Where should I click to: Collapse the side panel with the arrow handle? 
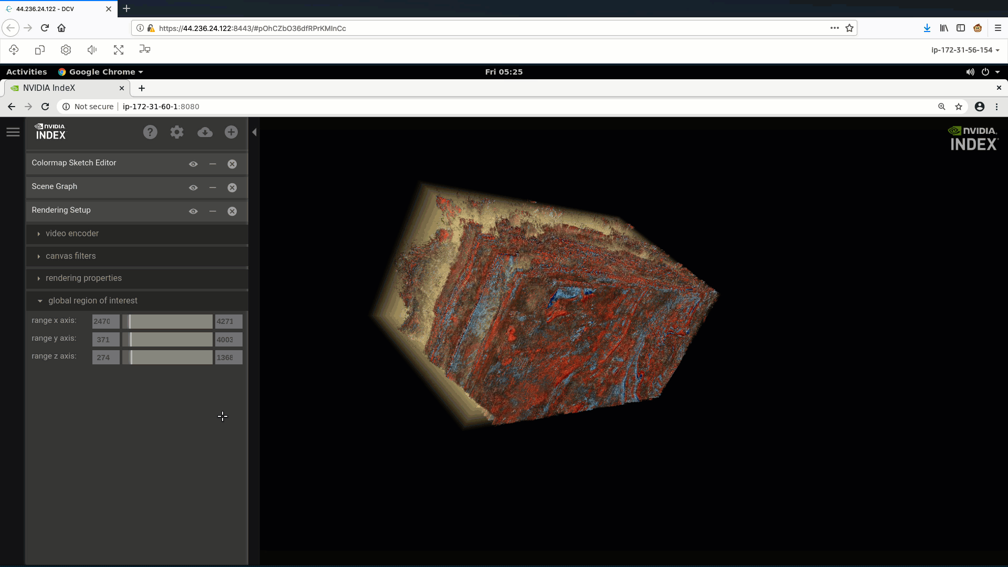pyautogui.click(x=255, y=132)
